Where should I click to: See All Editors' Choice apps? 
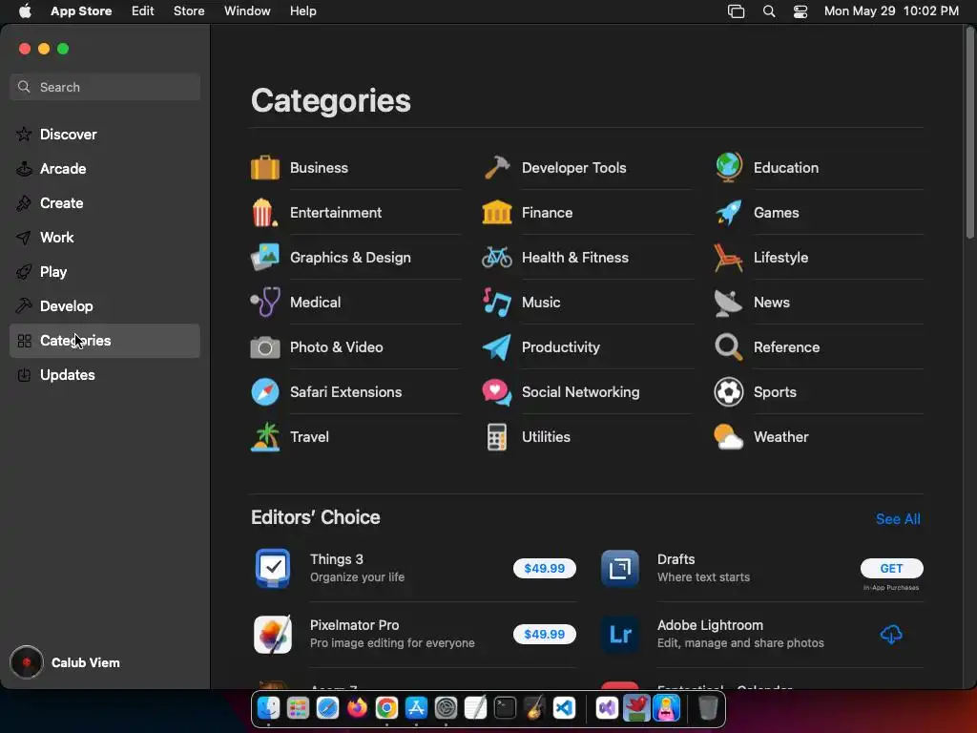[x=898, y=519]
